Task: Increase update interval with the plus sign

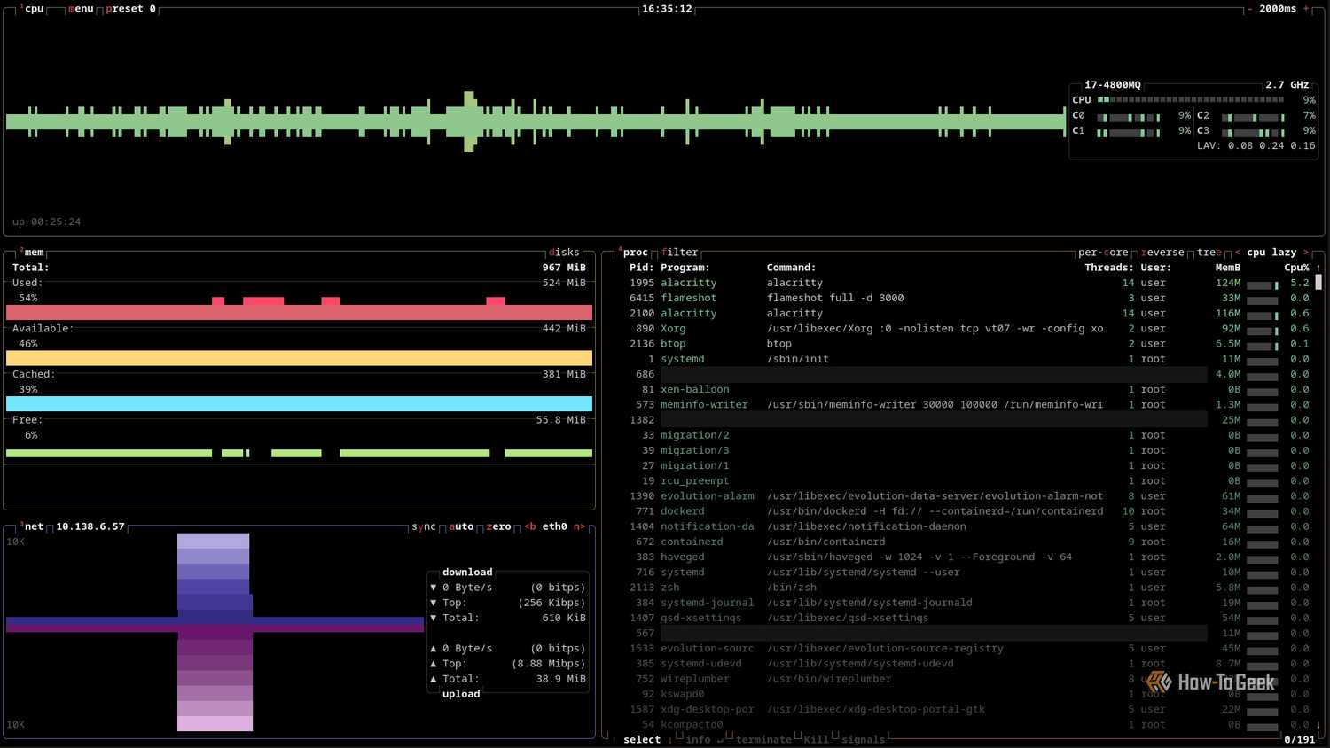Action: point(1305,8)
